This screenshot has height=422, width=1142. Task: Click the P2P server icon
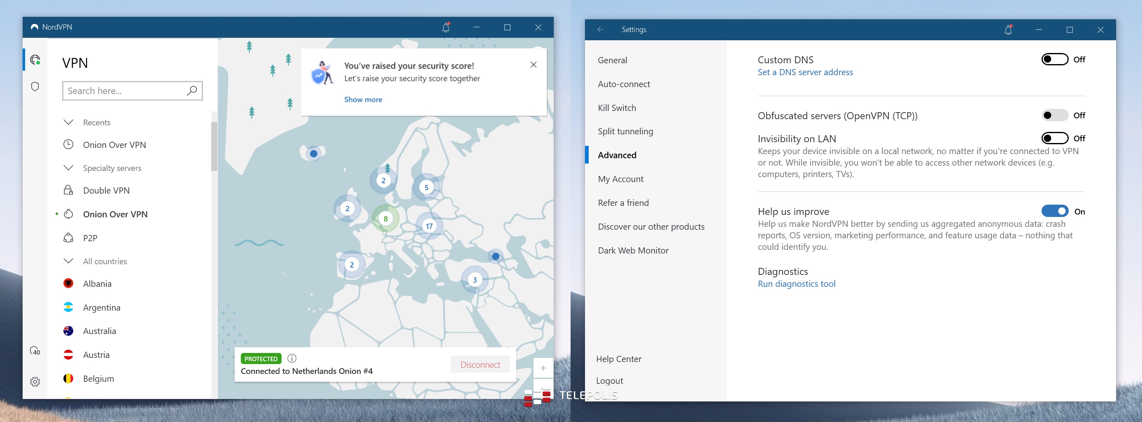[x=68, y=238]
